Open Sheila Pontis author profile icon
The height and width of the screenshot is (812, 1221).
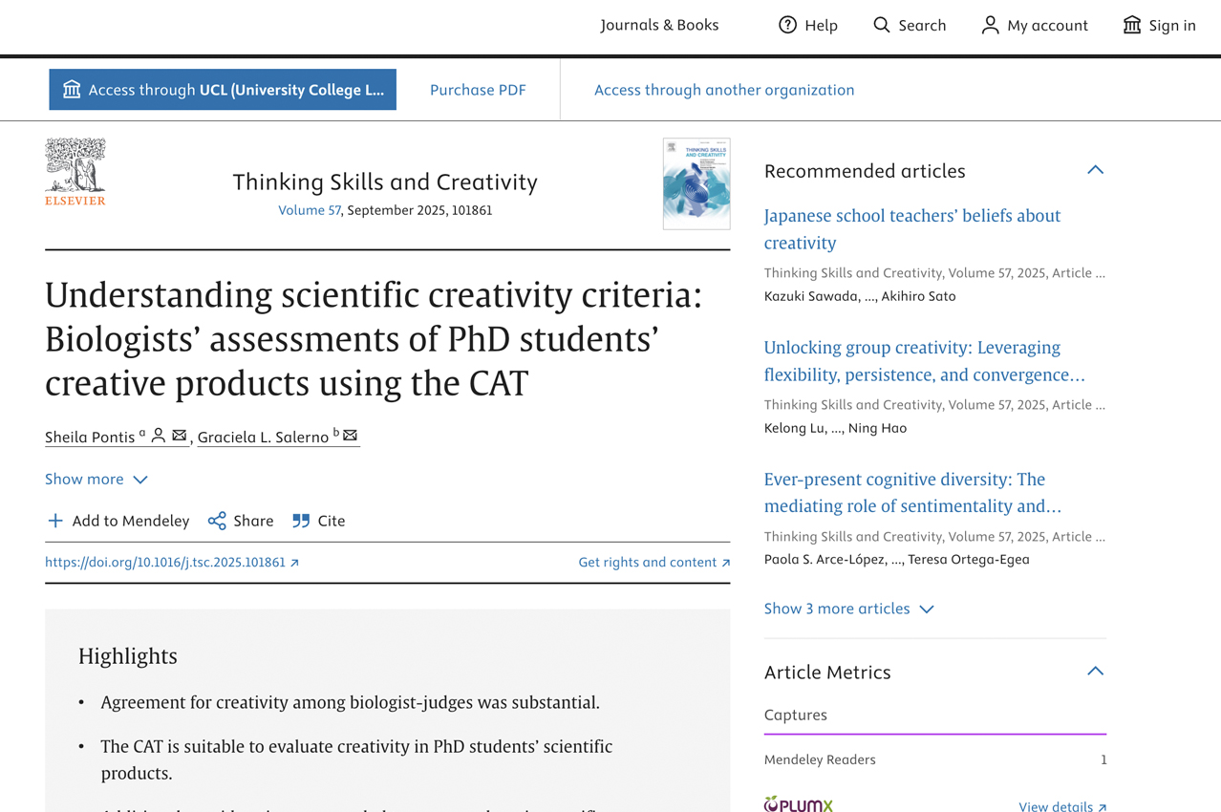click(159, 436)
